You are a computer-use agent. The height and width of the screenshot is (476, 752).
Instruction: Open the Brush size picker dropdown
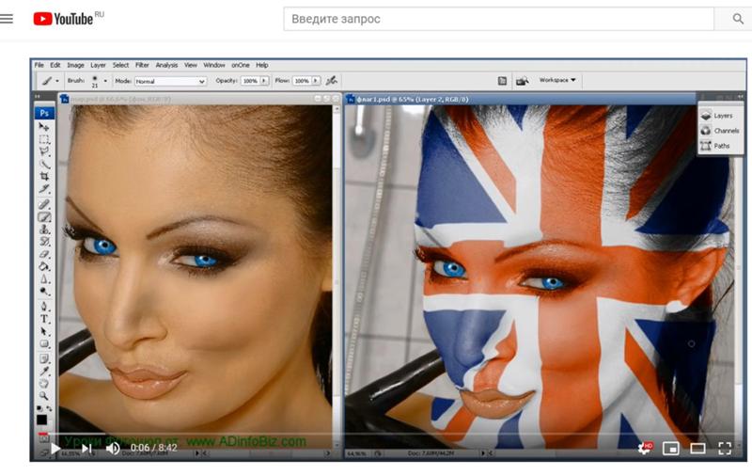(105, 81)
